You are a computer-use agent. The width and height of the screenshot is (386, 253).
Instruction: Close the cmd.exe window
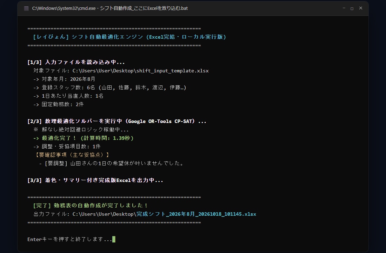point(361,8)
